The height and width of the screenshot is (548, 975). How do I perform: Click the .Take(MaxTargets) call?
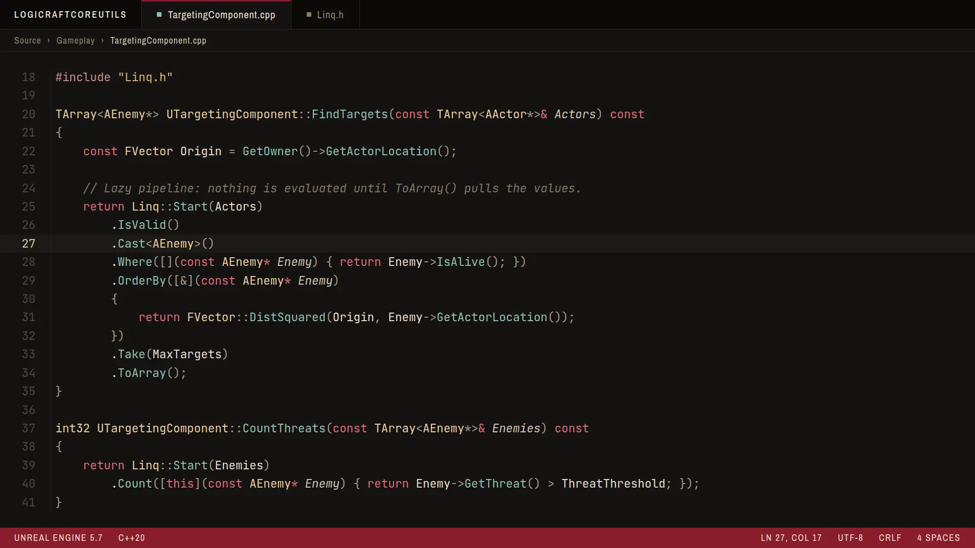(170, 354)
